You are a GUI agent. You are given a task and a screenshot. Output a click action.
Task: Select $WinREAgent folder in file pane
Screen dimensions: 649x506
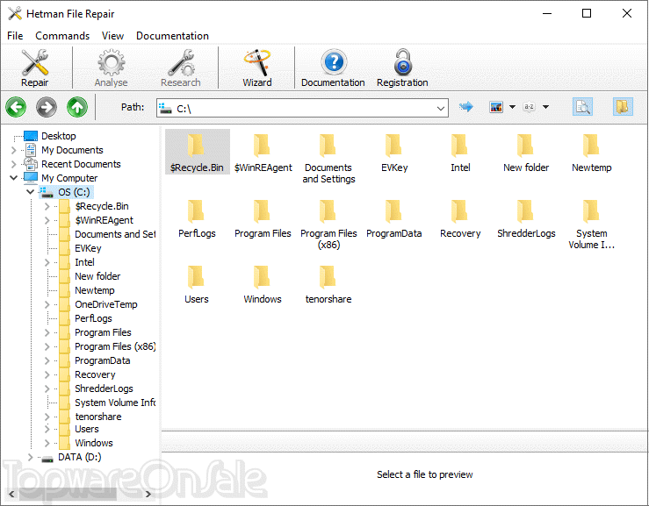[263, 152]
